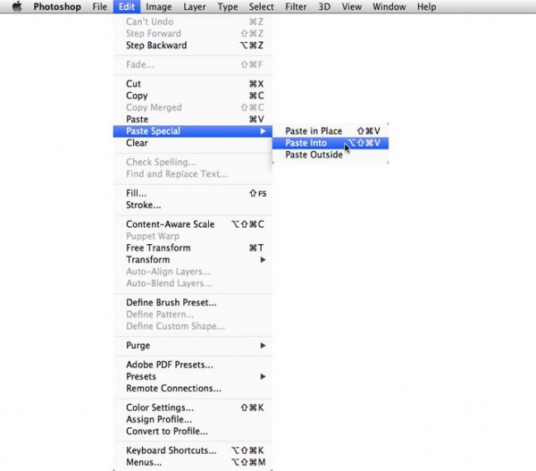Select Content-Aware Scale command
Viewport: 536px width, 471px height.
tap(170, 224)
